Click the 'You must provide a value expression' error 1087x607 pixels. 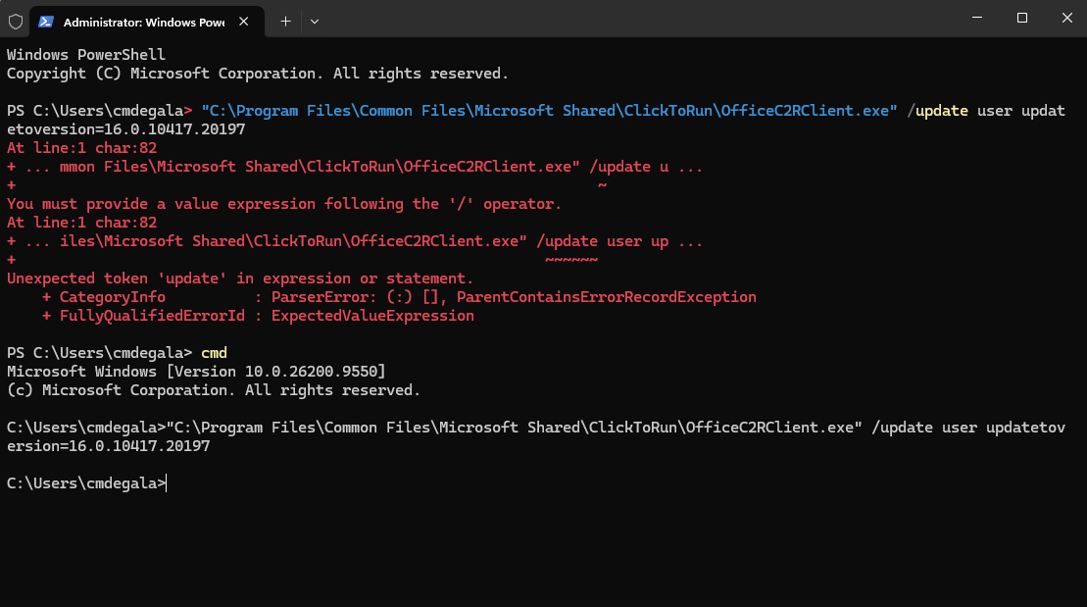coord(284,204)
